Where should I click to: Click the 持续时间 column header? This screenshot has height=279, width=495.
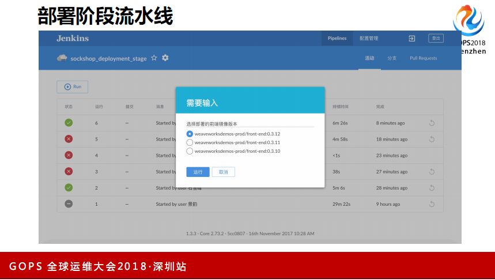[341, 107]
